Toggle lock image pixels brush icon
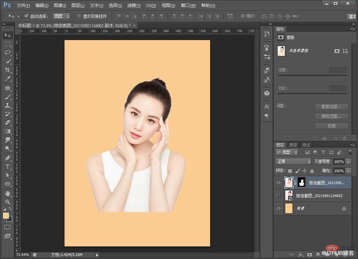This screenshot has width=358, height=259. coord(298,171)
